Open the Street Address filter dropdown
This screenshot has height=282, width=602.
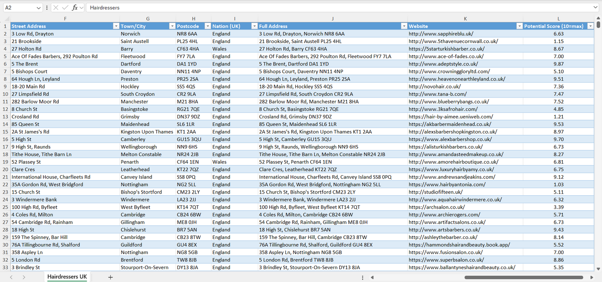coord(116,26)
